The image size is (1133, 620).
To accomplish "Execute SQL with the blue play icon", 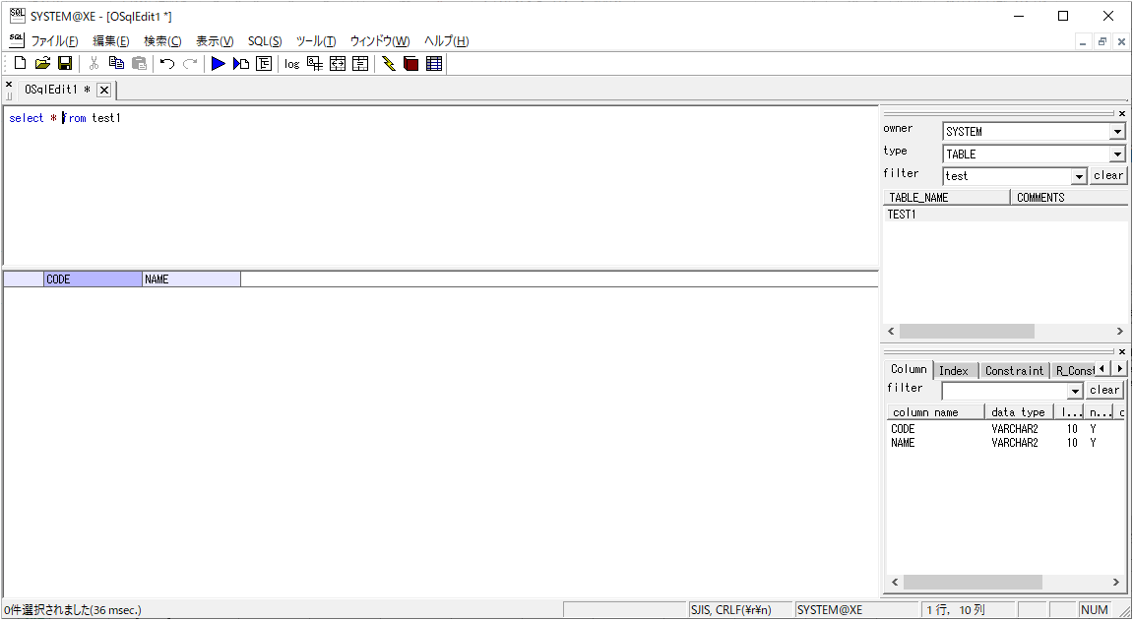I will pos(219,64).
